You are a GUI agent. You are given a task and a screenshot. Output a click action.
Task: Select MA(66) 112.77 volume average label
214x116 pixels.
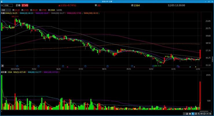pyautogui.click(x=34, y=72)
